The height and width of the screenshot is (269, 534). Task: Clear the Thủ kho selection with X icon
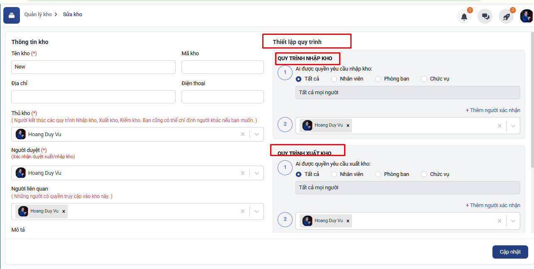[x=243, y=134]
